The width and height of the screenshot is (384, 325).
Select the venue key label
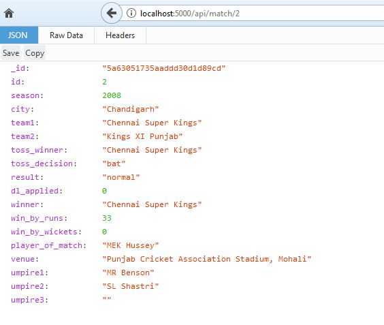coord(25,259)
